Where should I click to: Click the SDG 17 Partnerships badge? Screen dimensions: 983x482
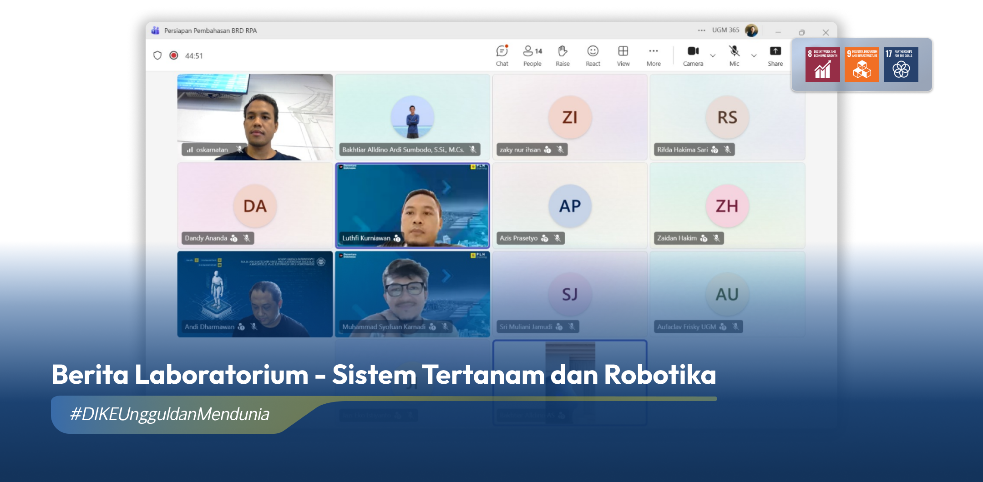coord(901,65)
